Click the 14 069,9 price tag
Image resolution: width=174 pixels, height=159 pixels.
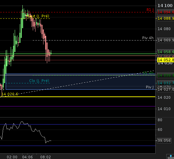tap(166, 40)
